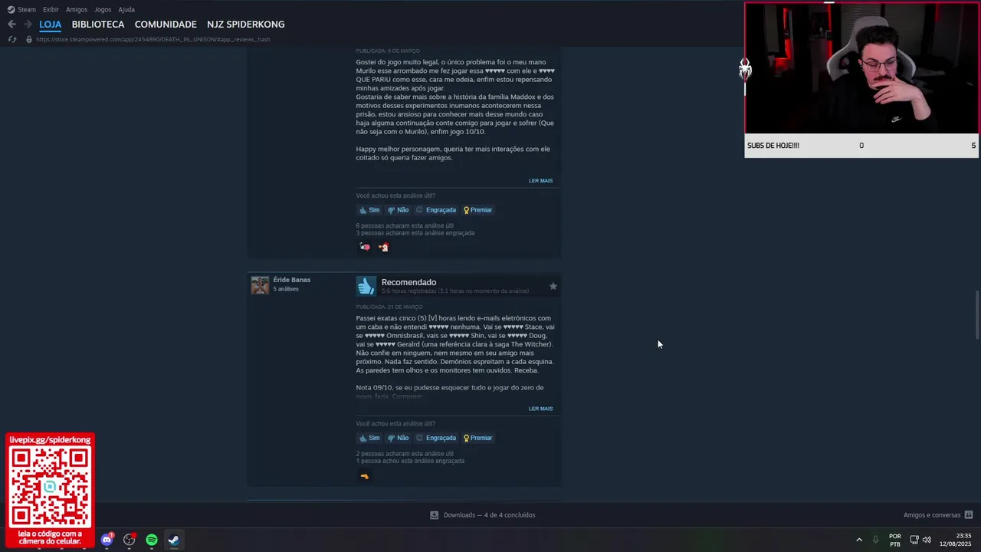Click '3 pessoas acharam esta análise engraçada'
The image size is (981, 552).
click(x=415, y=233)
